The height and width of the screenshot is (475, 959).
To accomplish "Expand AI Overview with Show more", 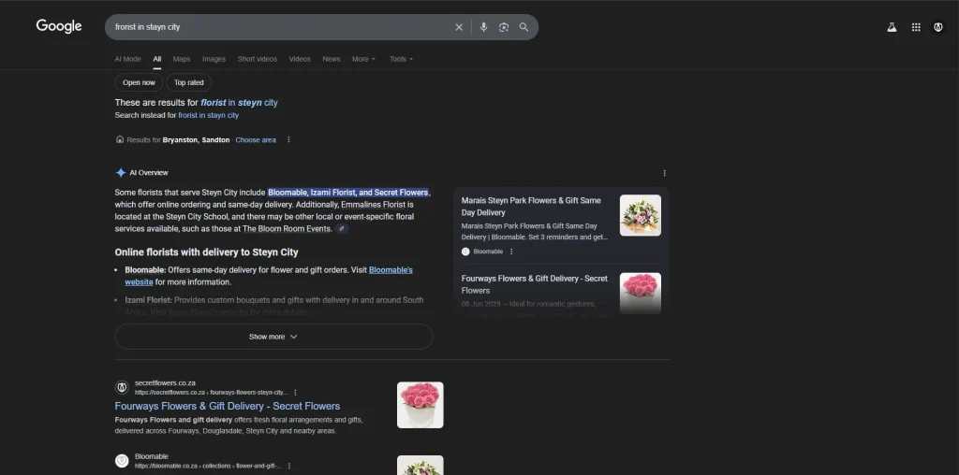I will 273,337.
